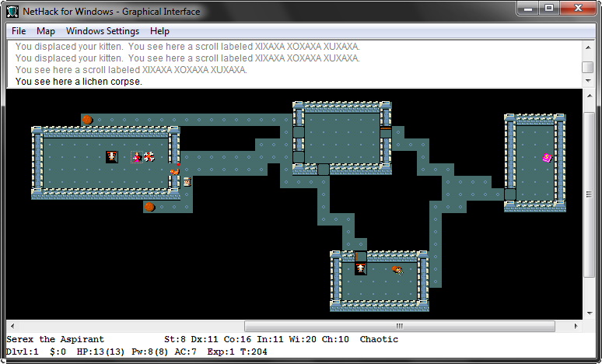Click the map horizontal scroll-right arrow
Screen dimensions: 602x364
click(576, 326)
